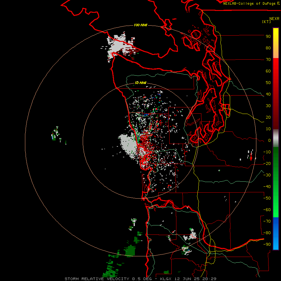Image resolution: width=281 pixels, height=281 pixels.
Task: Click the positive 30 knot scale label
Action: (x=268, y=106)
